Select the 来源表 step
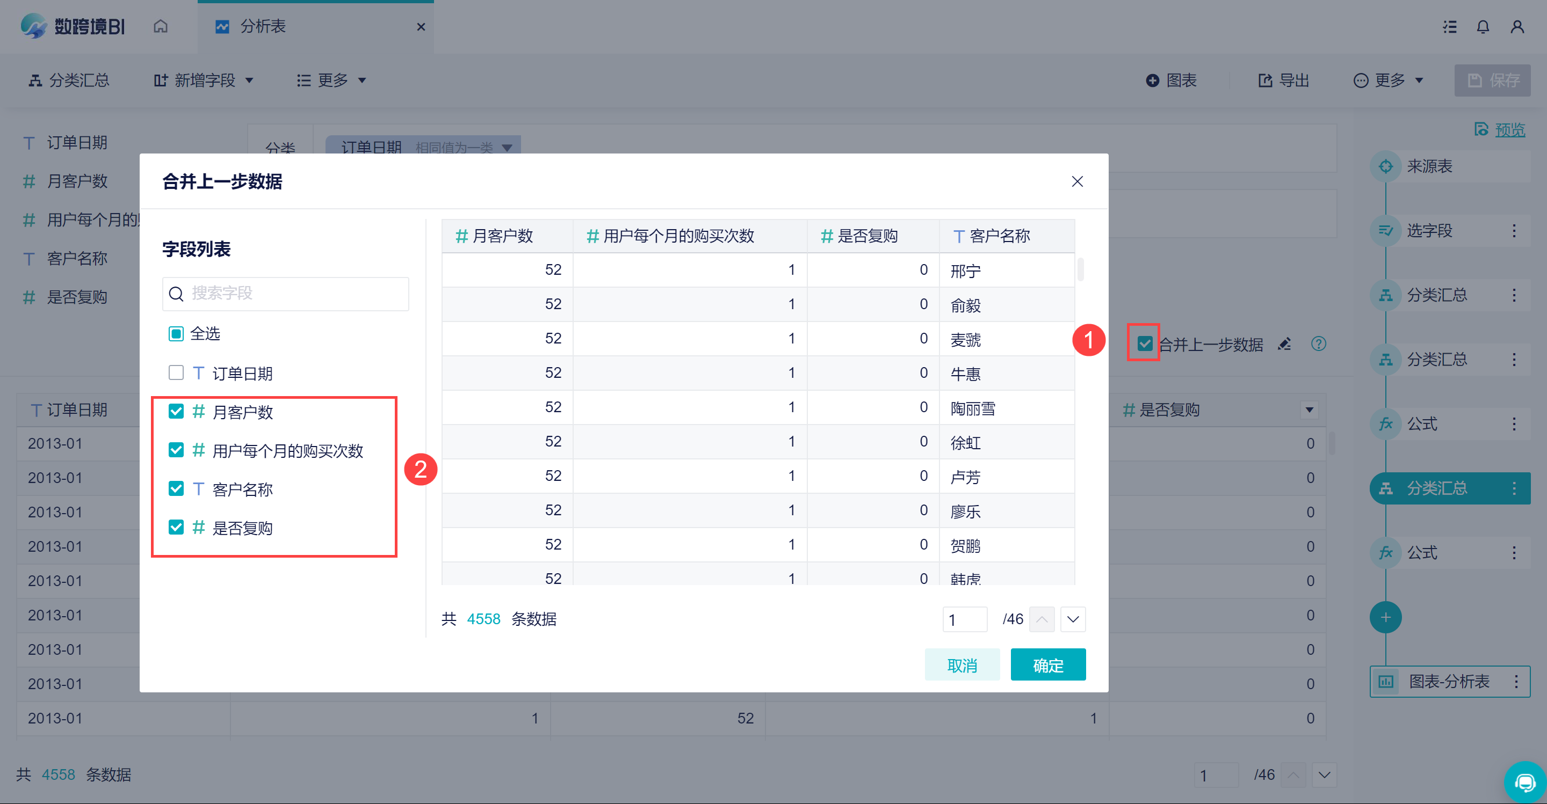 [1429, 166]
